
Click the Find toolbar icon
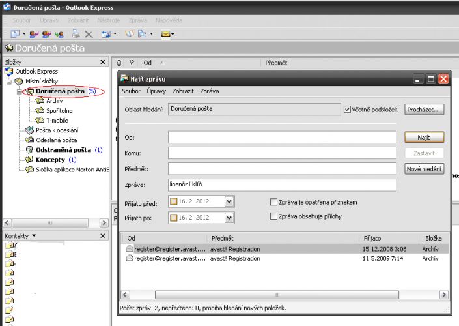click(x=143, y=34)
